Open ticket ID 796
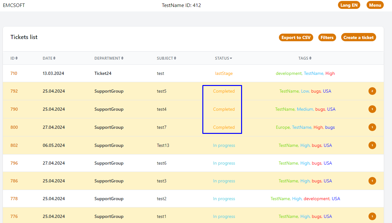392x223 pixels. pos(14,163)
